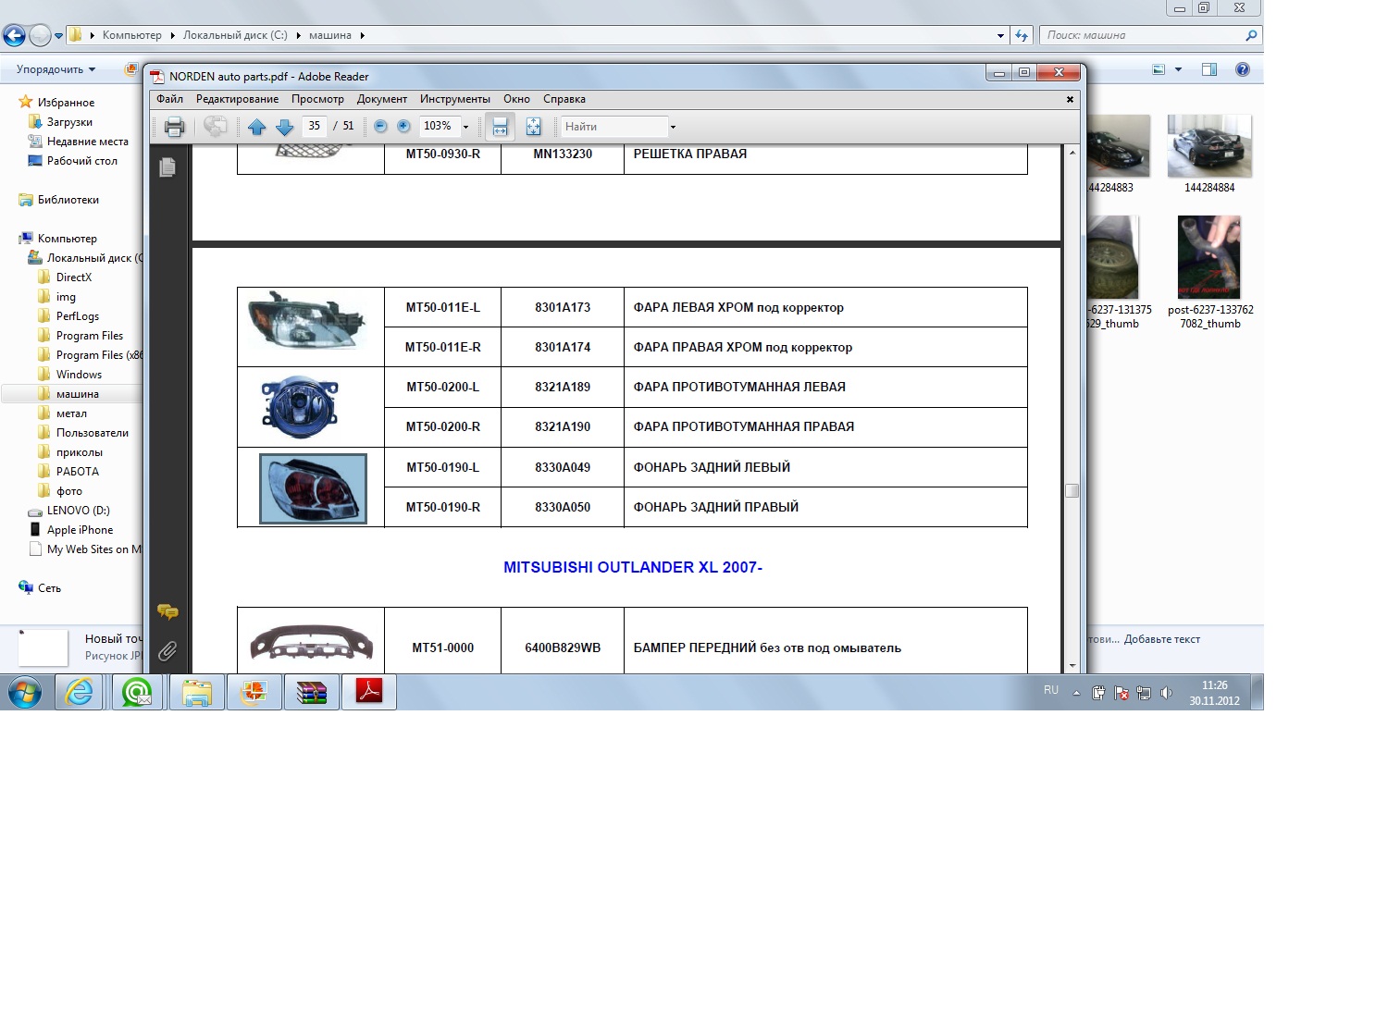The width and height of the screenshot is (1388, 1036).
Task: Click Загрузки in Favorites
Action: click(69, 122)
